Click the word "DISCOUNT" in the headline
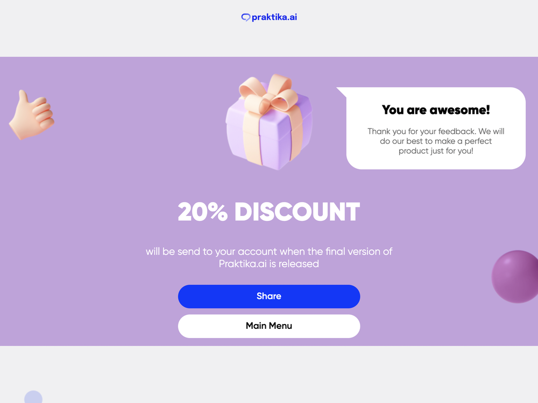 pos(297,212)
